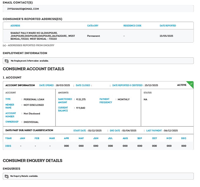Select the Permanent address category value
The width and height of the screenshot is (200, 187).
pos(93,36)
